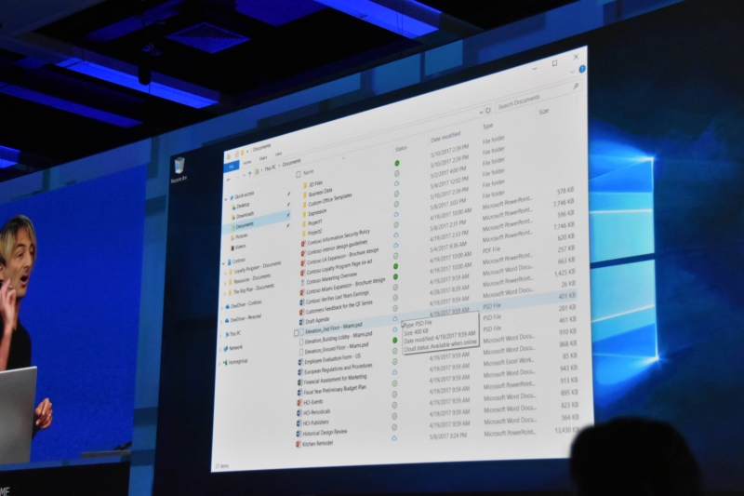Select the file Elevation_Building Lobby - Miami.psd
This screenshot has width=744, height=496.
(339, 339)
